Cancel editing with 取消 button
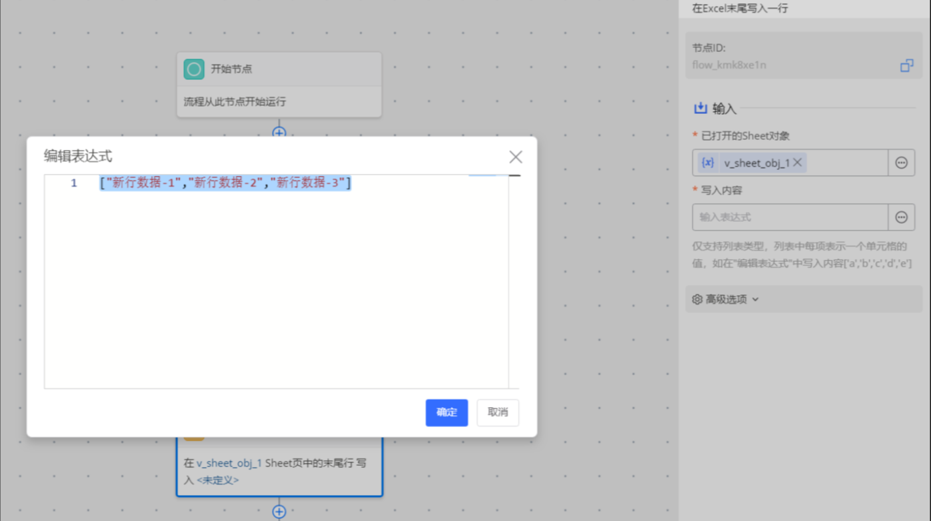This screenshot has height=521, width=931. [x=498, y=412]
